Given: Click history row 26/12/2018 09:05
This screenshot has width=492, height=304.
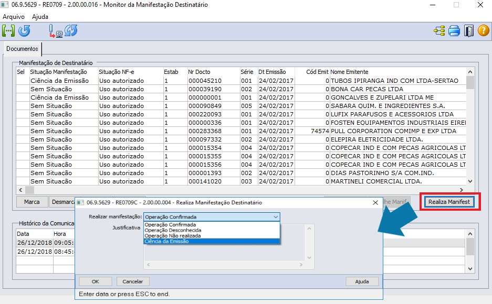Looking at the screenshot, I should [x=46, y=243].
